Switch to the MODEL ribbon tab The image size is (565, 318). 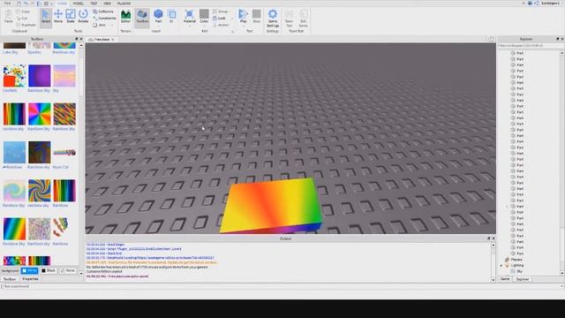tap(79, 4)
